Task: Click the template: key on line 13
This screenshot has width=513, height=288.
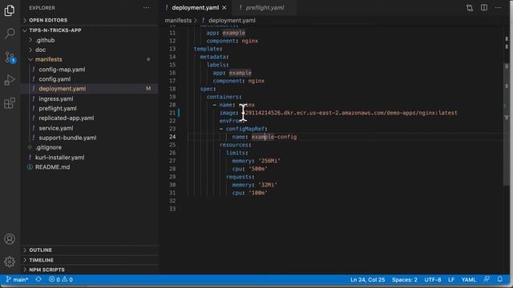Action: coord(208,49)
